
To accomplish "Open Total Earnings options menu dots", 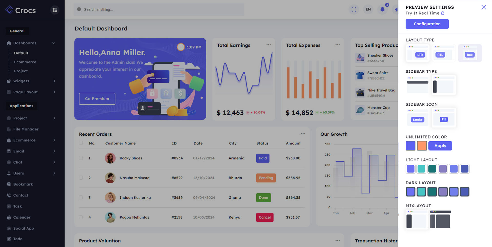I will [x=268, y=45].
